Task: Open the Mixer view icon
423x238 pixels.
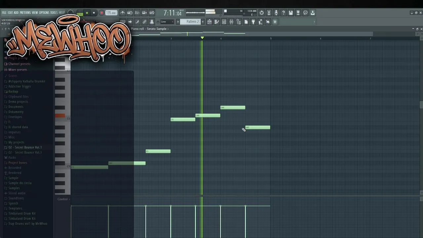Action: click(x=231, y=22)
